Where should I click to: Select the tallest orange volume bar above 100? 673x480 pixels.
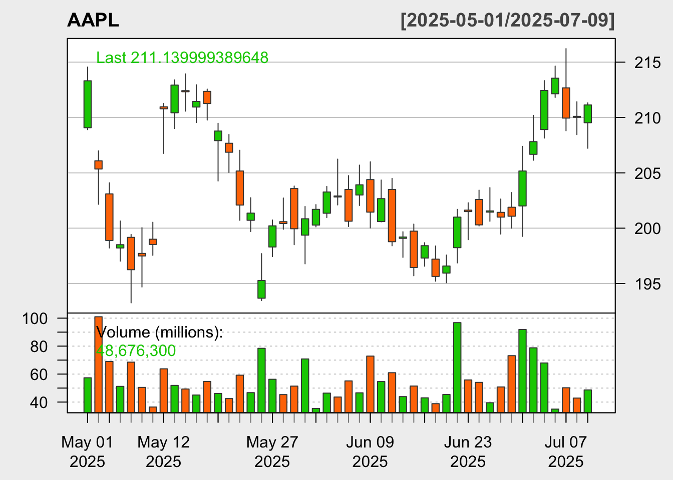pyautogui.click(x=99, y=364)
